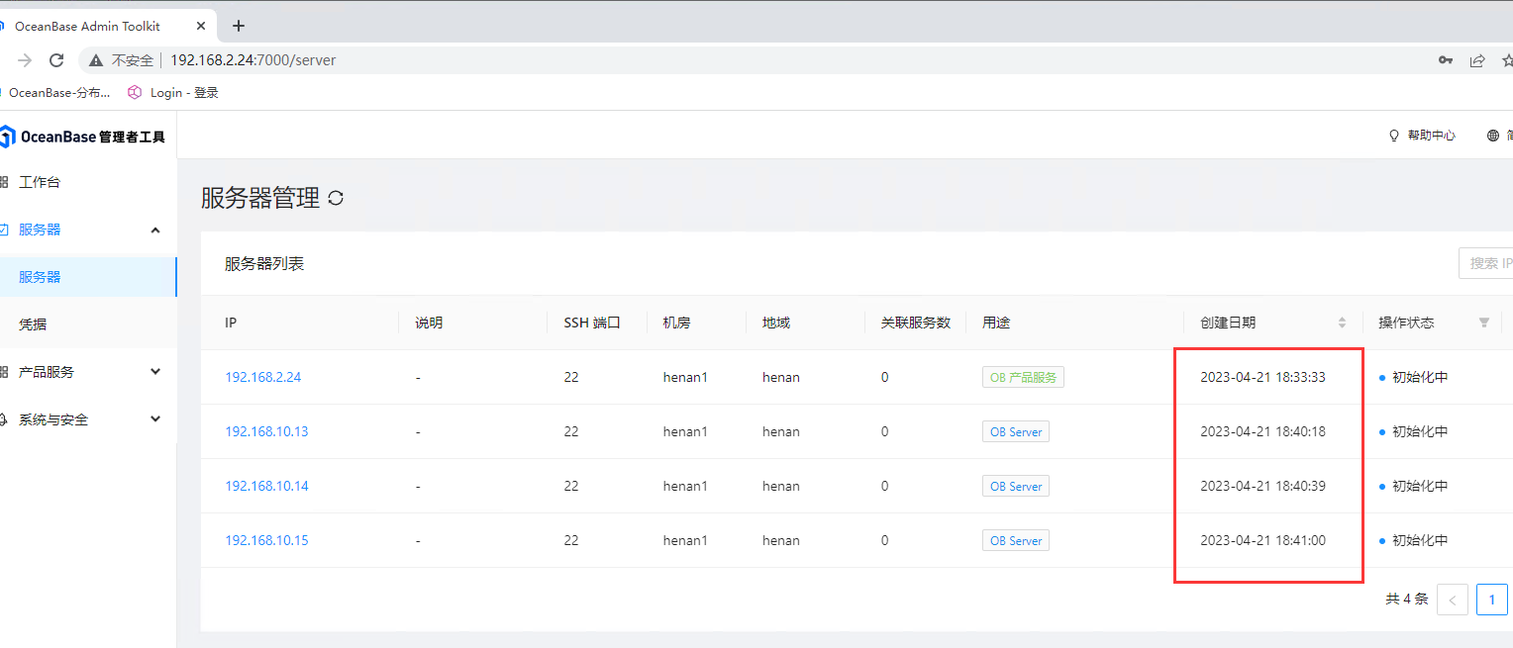Viewport: 1513px width, 648px height.
Task: Open the 操作状态 filter icon
Action: click(x=1484, y=323)
